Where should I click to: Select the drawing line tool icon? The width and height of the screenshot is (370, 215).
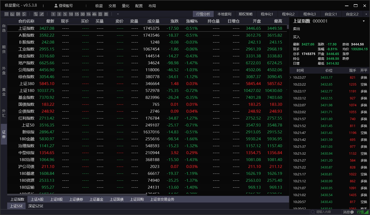[x=42, y=14]
